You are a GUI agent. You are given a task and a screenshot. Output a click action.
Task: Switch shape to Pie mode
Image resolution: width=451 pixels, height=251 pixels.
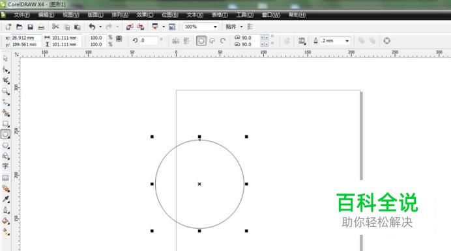click(212, 41)
